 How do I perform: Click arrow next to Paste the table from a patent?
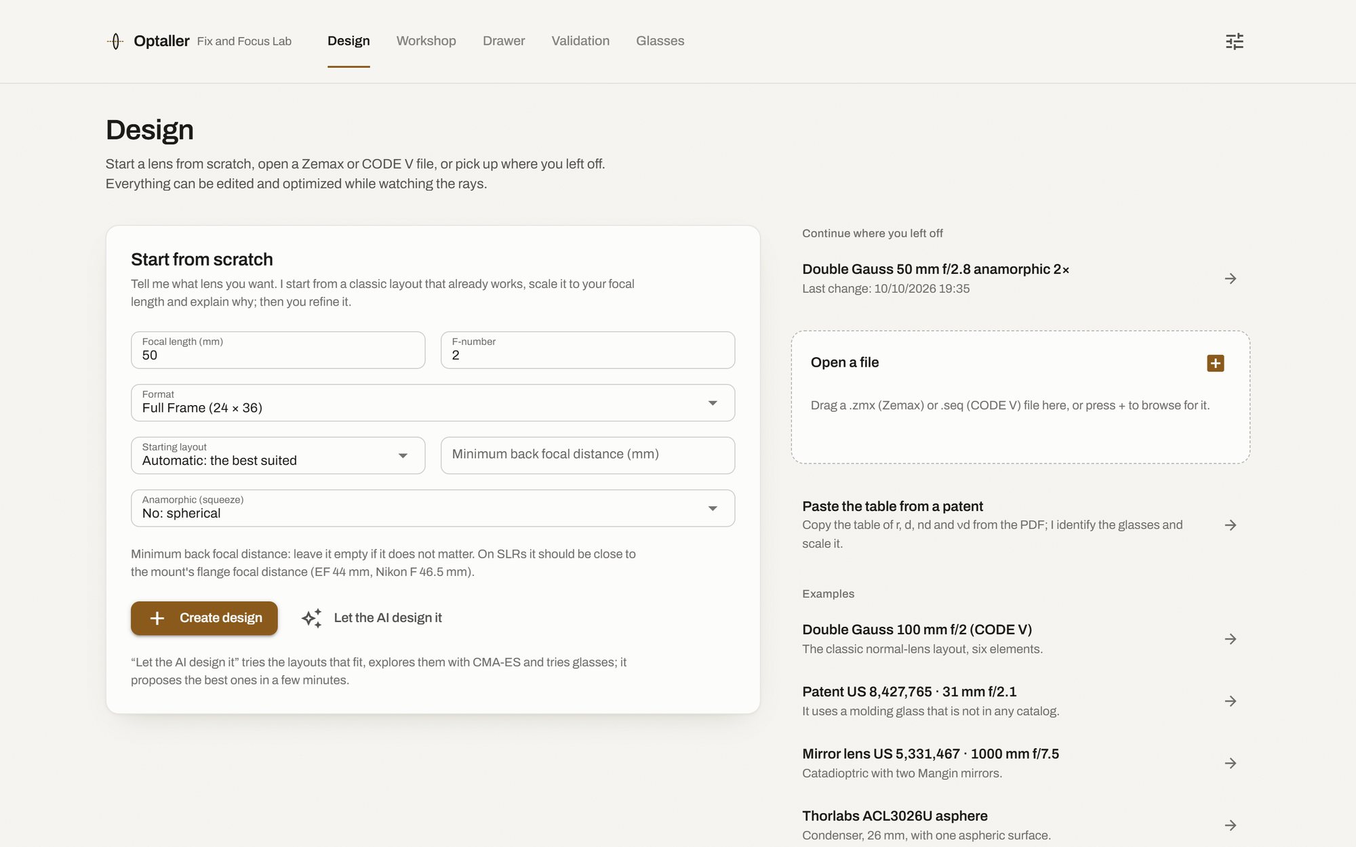point(1230,525)
